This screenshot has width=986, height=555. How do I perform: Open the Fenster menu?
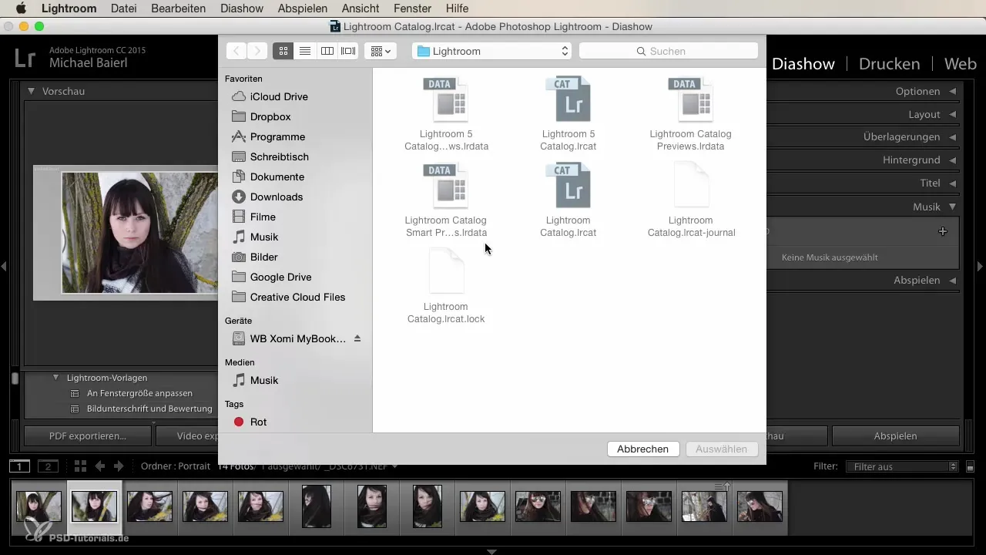click(x=411, y=8)
